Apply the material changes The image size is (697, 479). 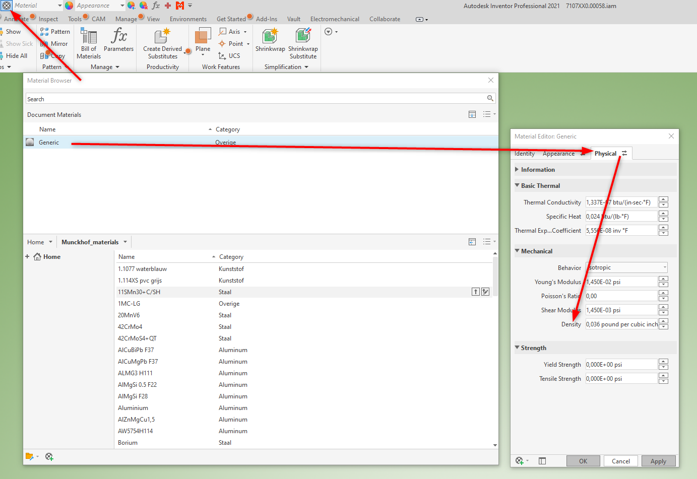click(x=658, y=461)
